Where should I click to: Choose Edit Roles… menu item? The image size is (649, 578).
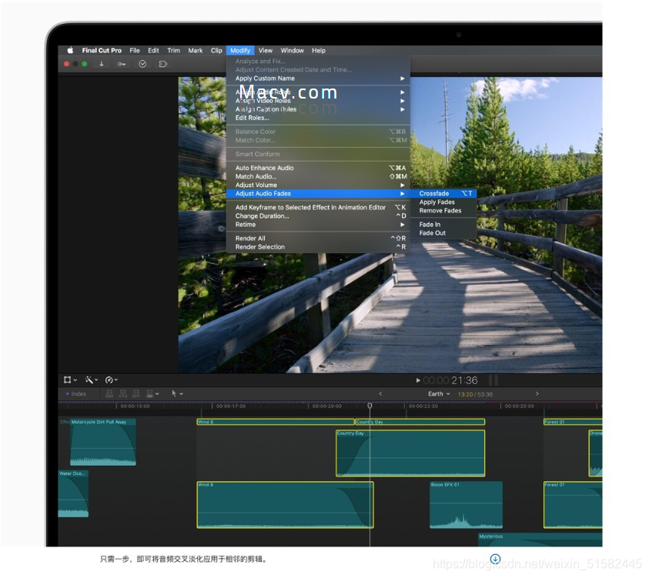[x=318, y=118]
